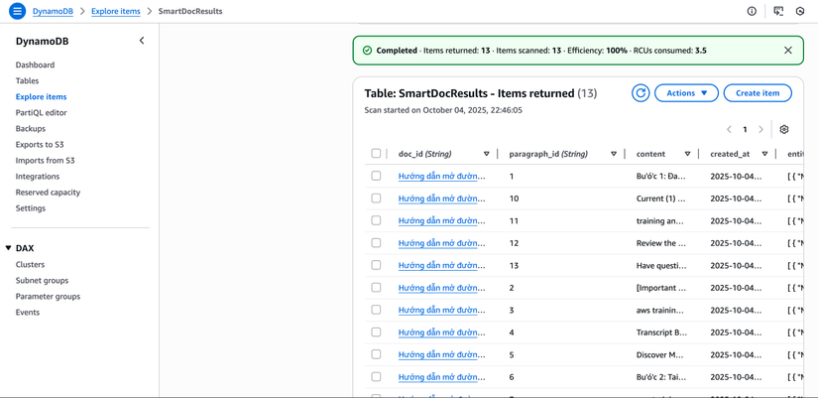Open PartiQL editor in sidebar
This screenshot has width=818, height=398.
coord(41,112)
